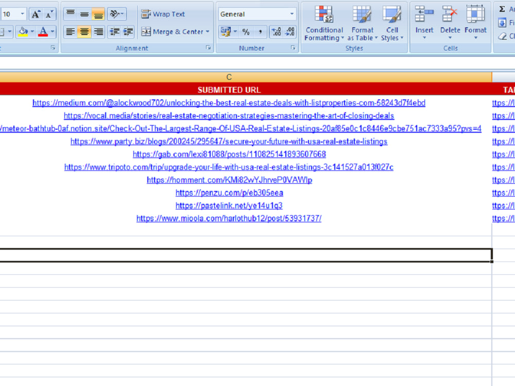This screenshot has width=515, height=386.
Task: Align text left
Action: [x=70, y=31]
